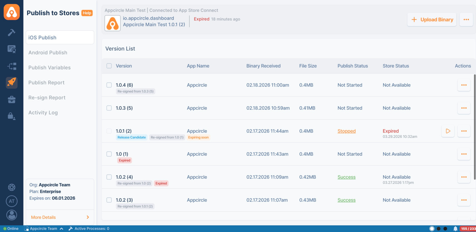This screenshot has width=476, height=232.
Task: Switch to the Android Publish tab
Action: click(x=48, y=52)
